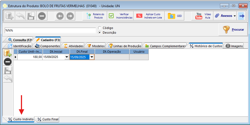Click the next record right arrow icon
Screen dimensions: 250x125
70,16
